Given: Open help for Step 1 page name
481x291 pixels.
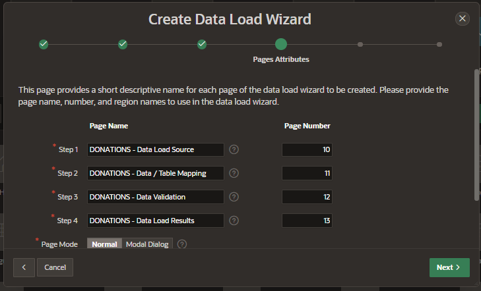Looking at the screenshot, I should (x=234, y=149).
